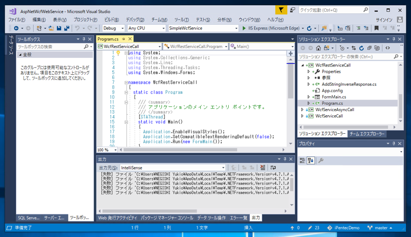Viewport: 411px width, 237px height.
Task: Toggle auto-hide pin on the Output panel
Action: click(x=285, y=159)
